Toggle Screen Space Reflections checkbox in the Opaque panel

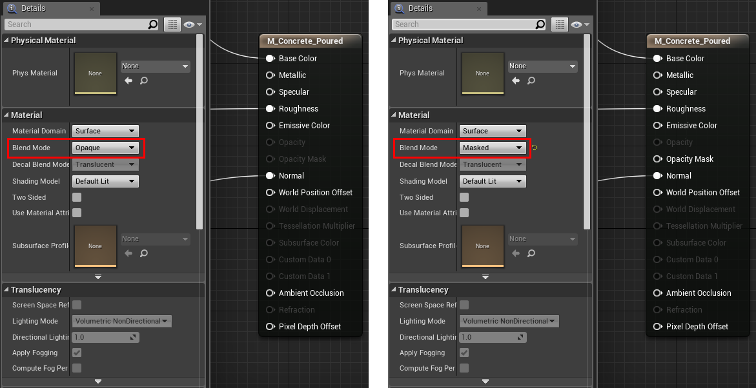point(77,305)
